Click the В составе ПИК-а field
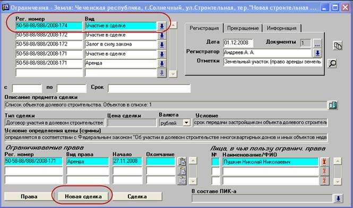Screen dimensions: 353x208 pos(262,198)
